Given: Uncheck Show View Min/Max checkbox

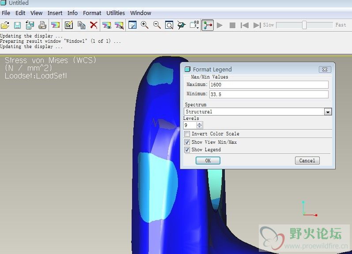Looking at the screenshot, I should pyautogui.click(x=187, y=142).
